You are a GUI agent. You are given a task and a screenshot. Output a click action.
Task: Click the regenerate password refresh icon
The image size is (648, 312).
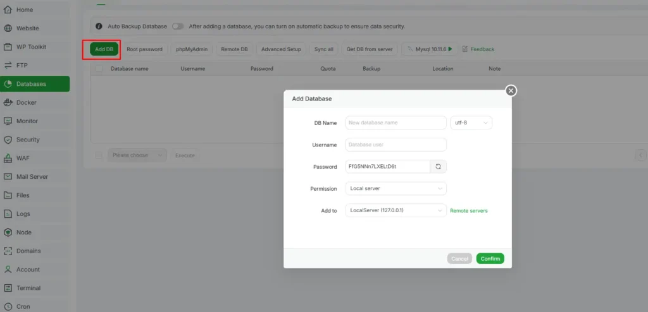439,167
